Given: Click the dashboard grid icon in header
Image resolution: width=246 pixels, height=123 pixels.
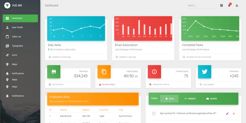Looking at the screenshot, I should coord(221,6).
